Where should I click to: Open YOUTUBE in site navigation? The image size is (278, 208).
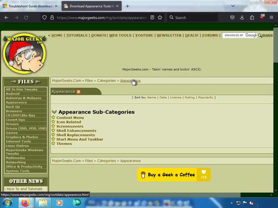(x=144, y=35)
